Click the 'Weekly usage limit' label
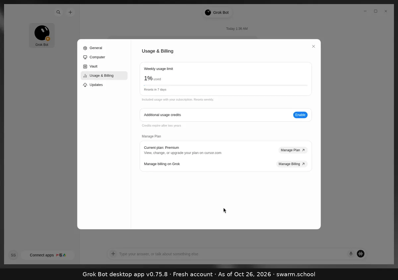This screenshot has height=280, width=398. click(x=159, y=69)
